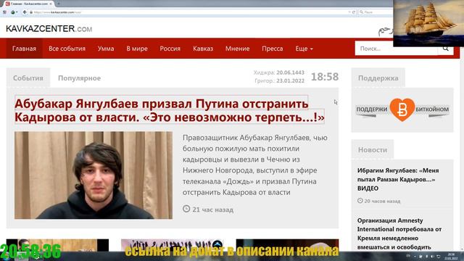The width and height of the screenshot is (464, 261).
Task: Switch to the 'События' tab
Action: coord(28,78)
